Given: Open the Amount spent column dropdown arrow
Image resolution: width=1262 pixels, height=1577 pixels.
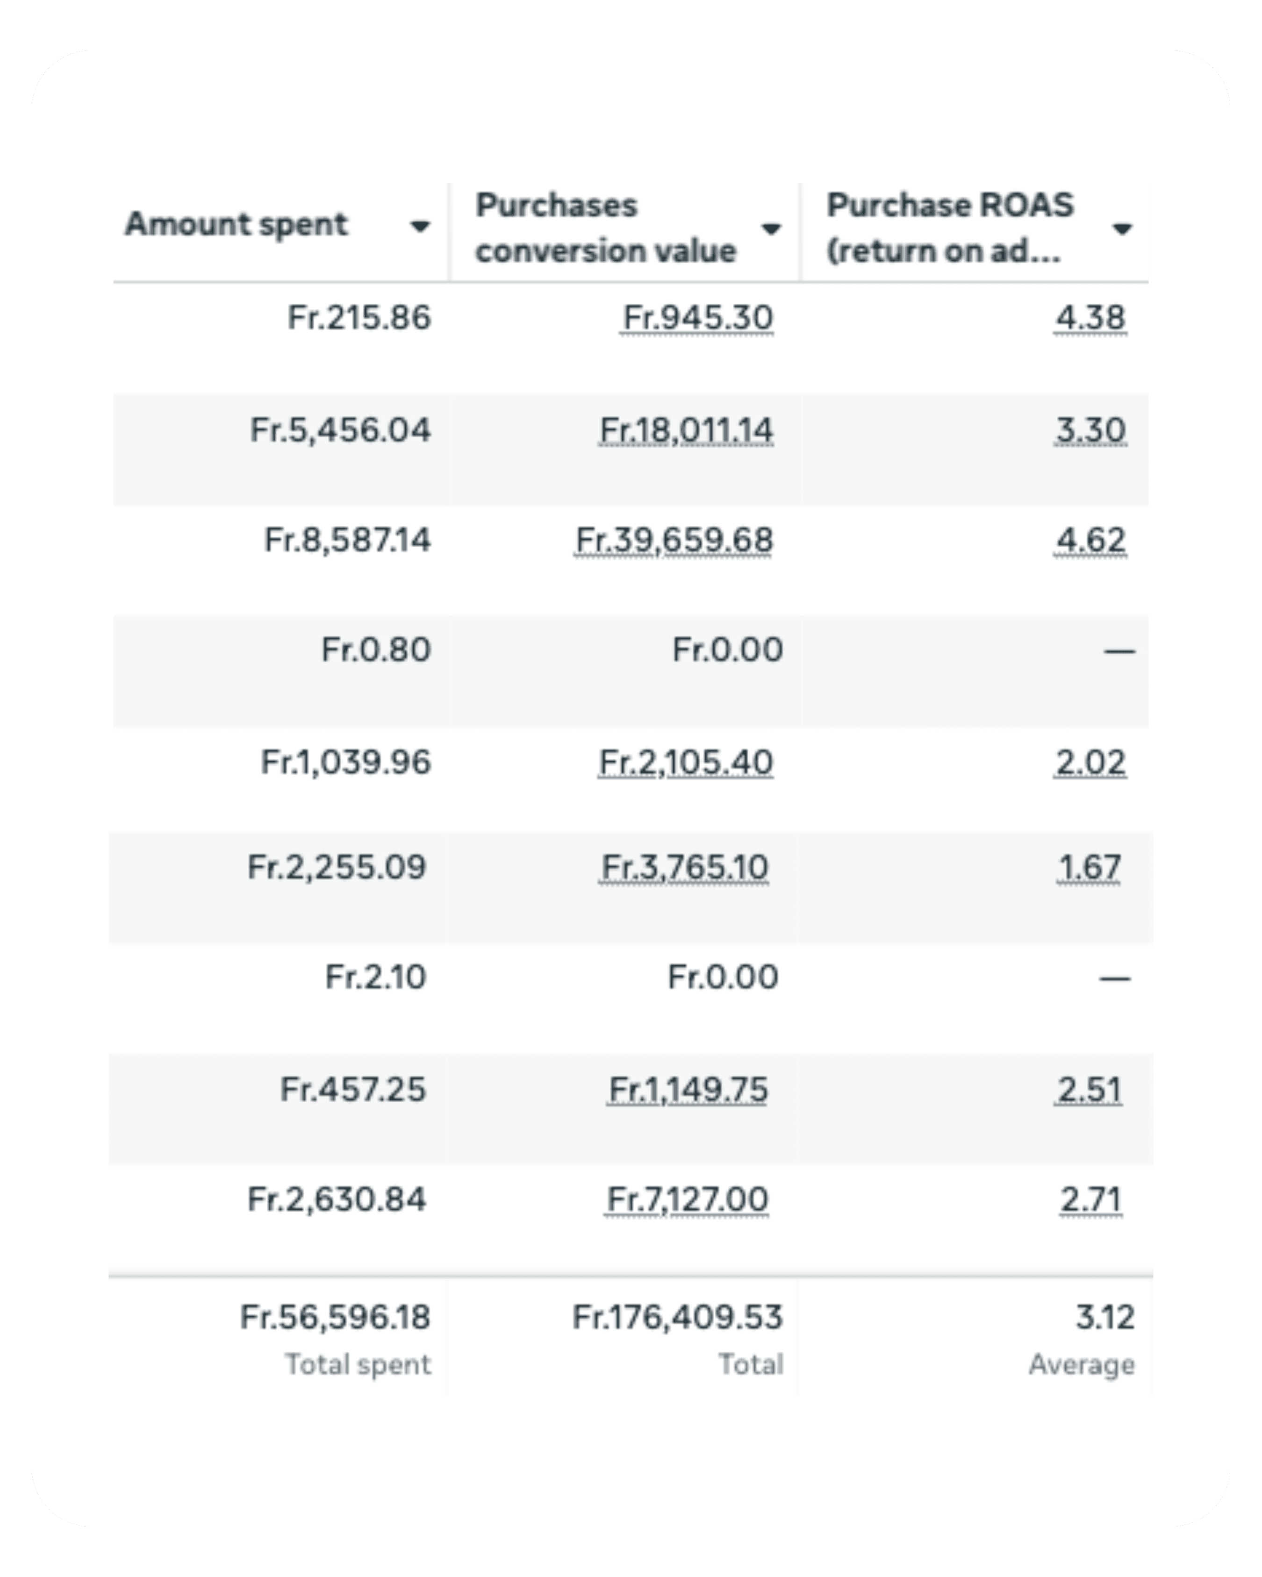Looking at the screenshot, I should pyautogui.click(x=419, y=227).
